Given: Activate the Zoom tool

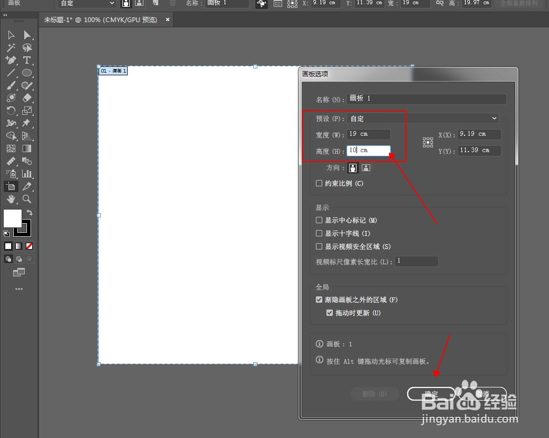Looking at the screenshot, I should point(26,200).
